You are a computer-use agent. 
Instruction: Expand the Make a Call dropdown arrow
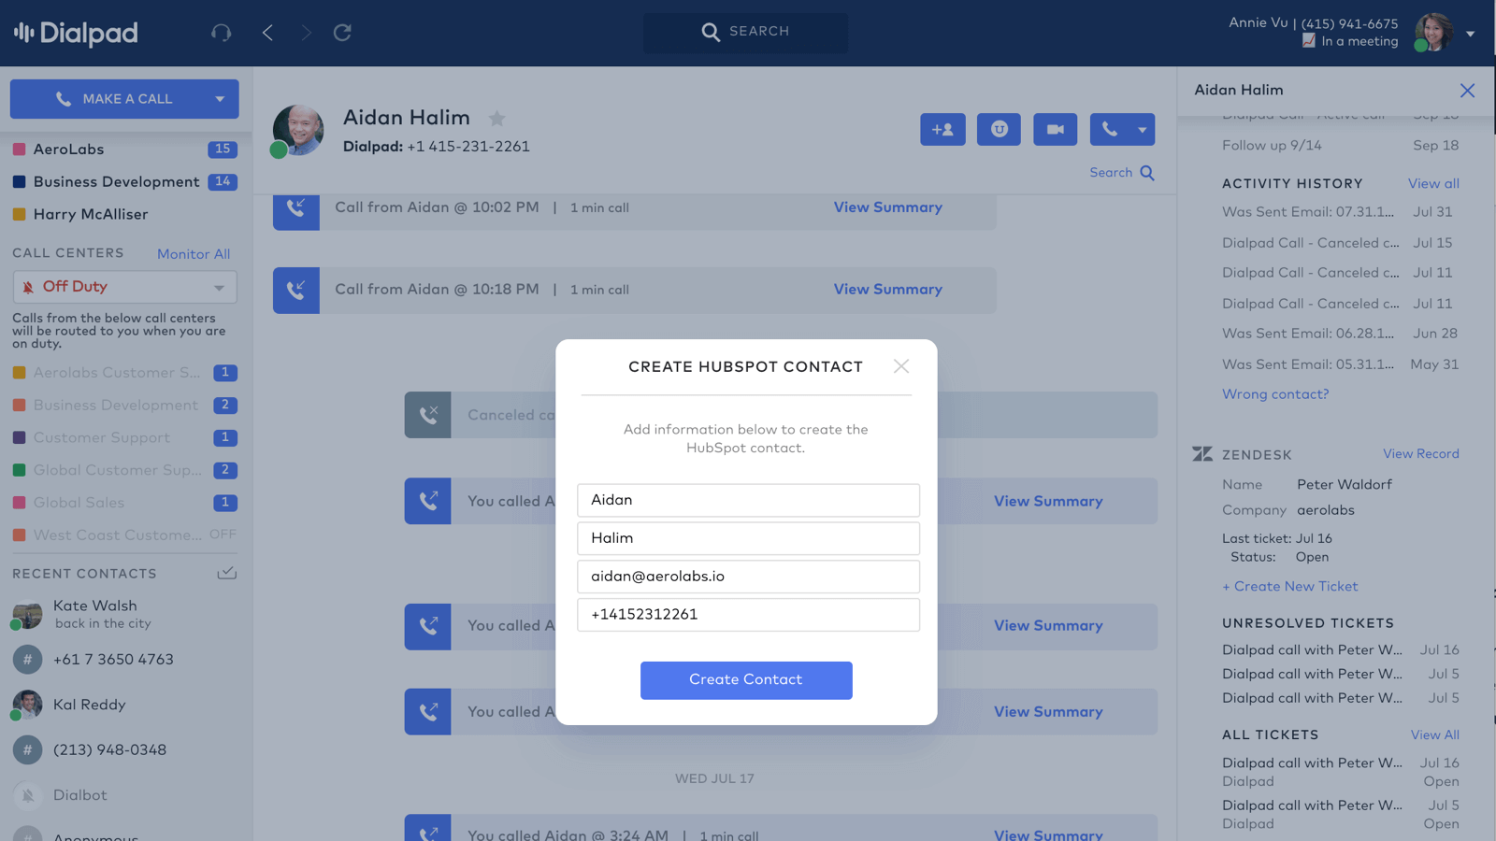click(x=220, y=99)
